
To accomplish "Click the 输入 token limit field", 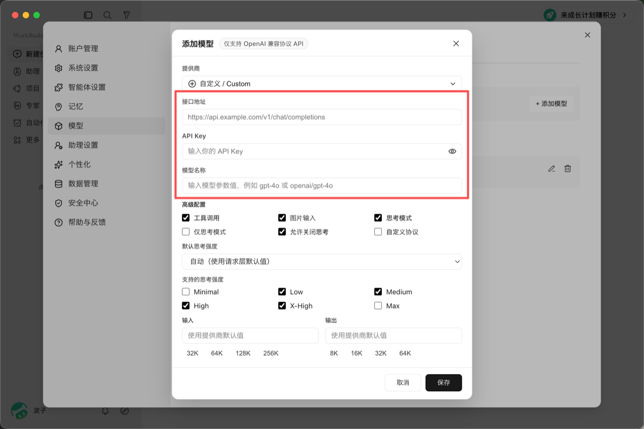I will click(250, 335).
